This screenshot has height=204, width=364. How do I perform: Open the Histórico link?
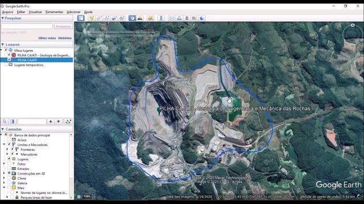[65, 38]
